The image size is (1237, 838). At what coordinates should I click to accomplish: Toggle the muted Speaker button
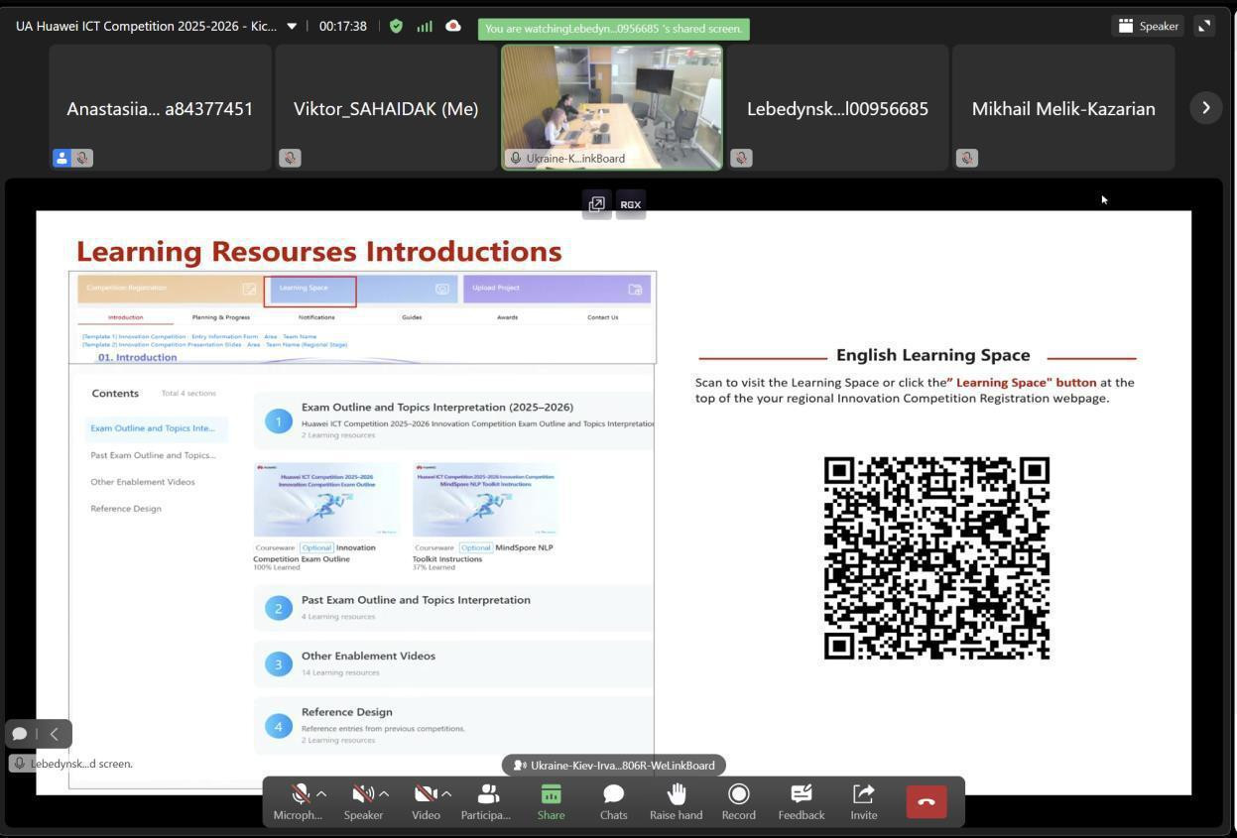click(362, 794)
